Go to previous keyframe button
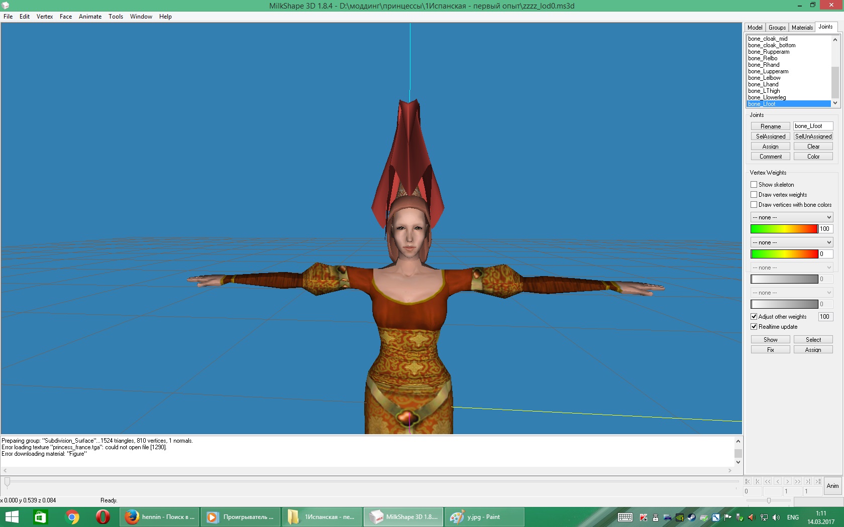The image size is (844, 527). (x=758, y=481)
